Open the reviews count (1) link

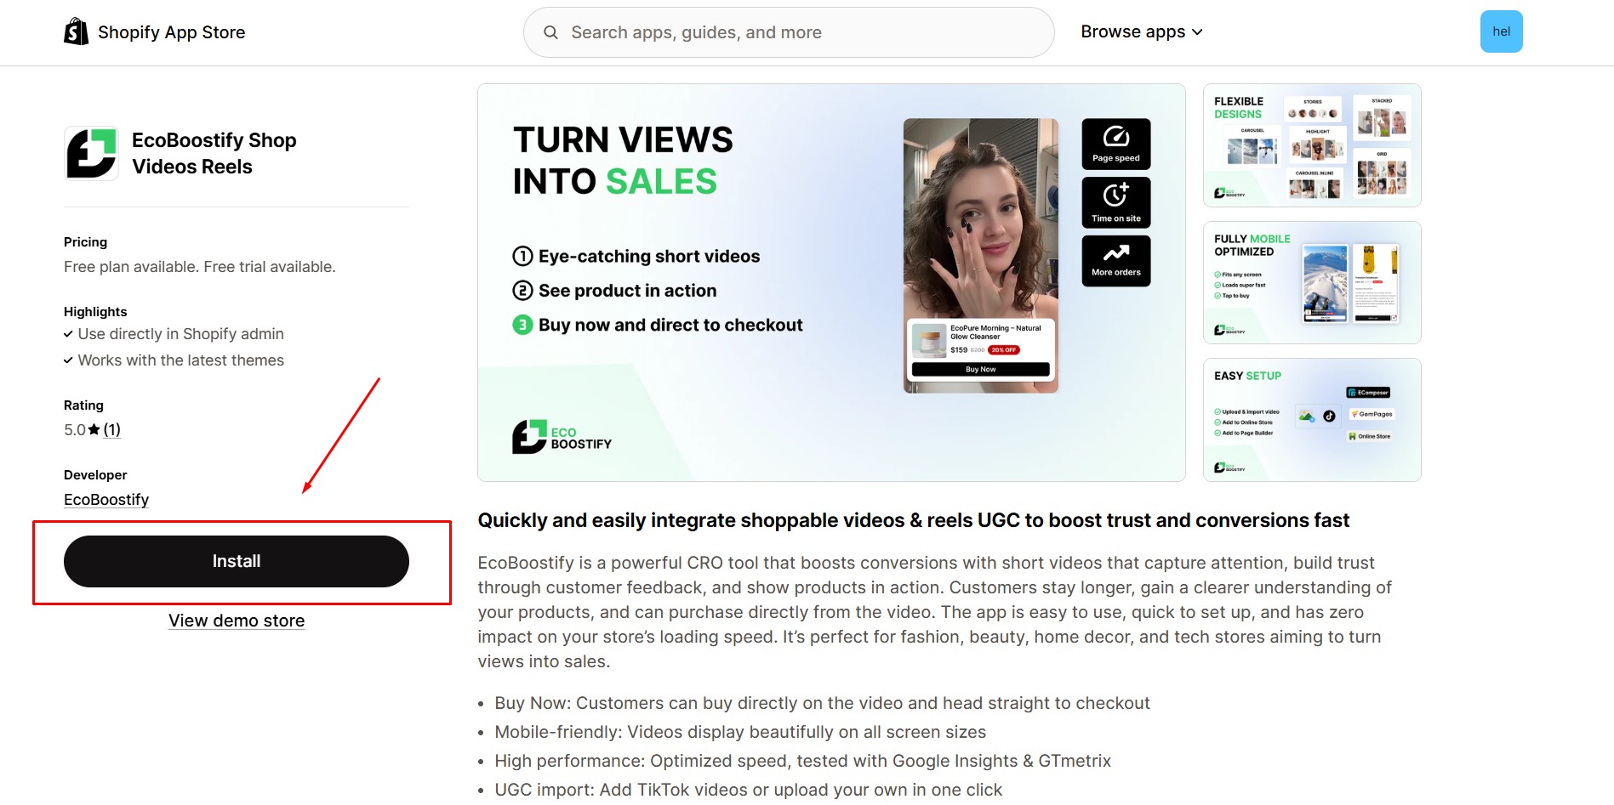click(112, 430)
